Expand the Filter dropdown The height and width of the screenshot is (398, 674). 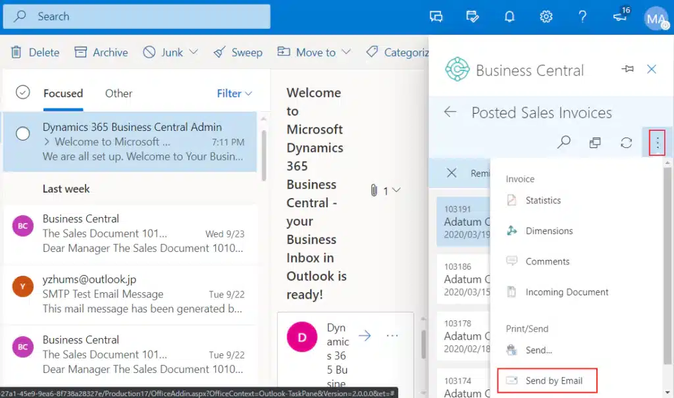pyautogui.click(x=234, y=93)
